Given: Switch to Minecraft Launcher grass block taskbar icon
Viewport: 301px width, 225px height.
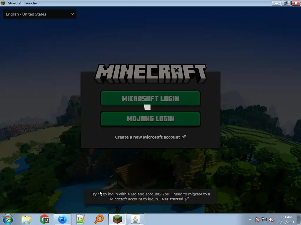Looking at the screenshot, I should 117,219.
